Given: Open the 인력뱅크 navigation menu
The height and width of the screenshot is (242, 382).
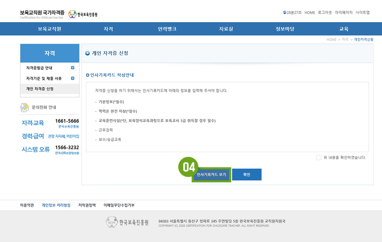Looking at the screenshot, I should point(167,29).
